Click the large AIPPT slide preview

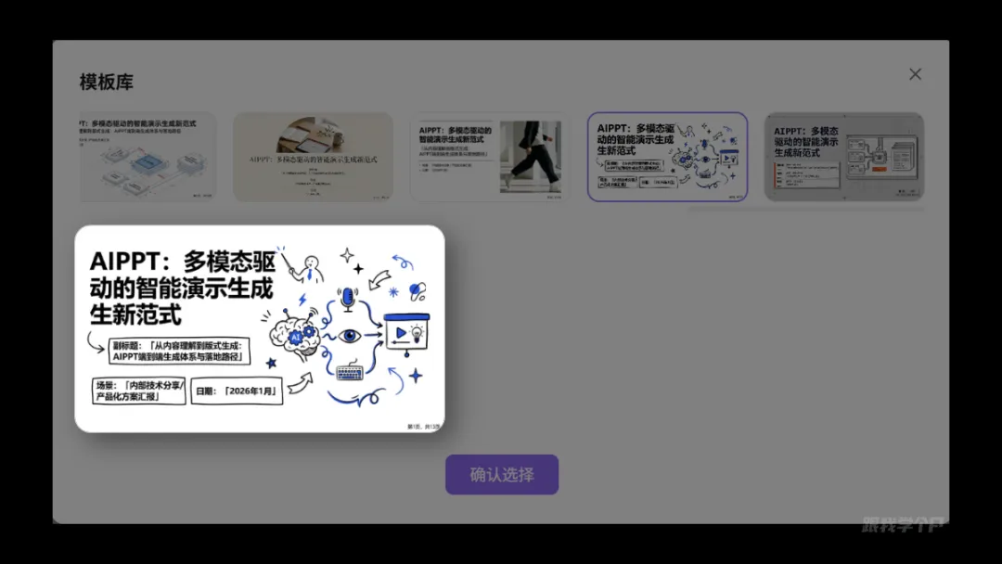[260, 328]
